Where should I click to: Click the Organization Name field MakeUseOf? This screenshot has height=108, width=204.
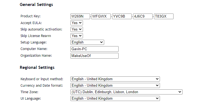[94, 56]
